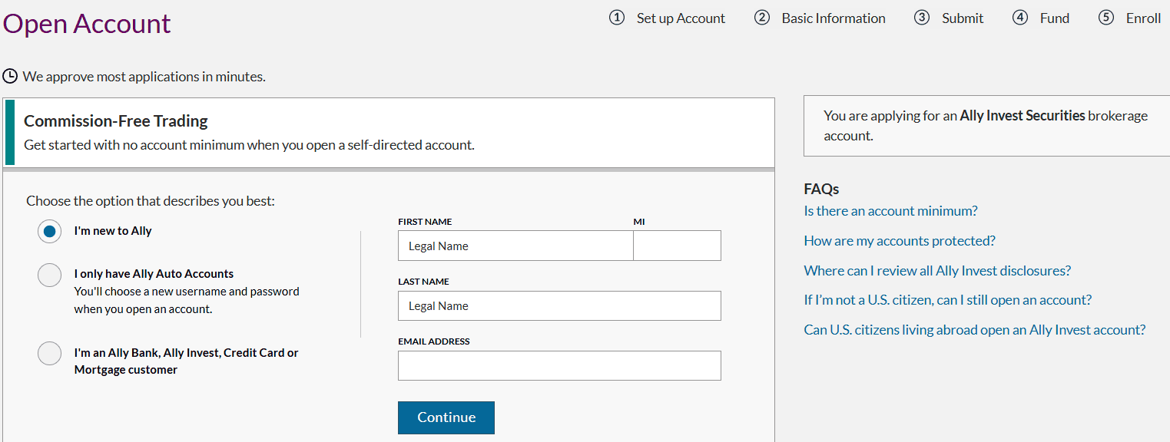The width and height of the screenshot is (1170, 442).
Task: Click the "Set up Account" step label
Action: coord(681,18)
